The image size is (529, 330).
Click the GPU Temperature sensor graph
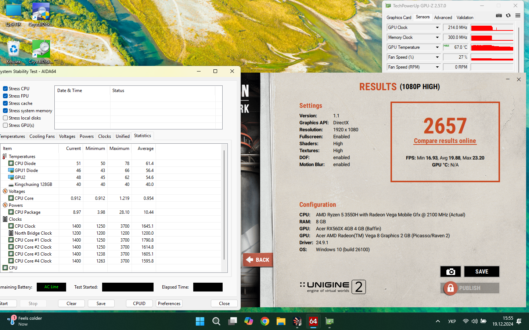coord(492,47)
